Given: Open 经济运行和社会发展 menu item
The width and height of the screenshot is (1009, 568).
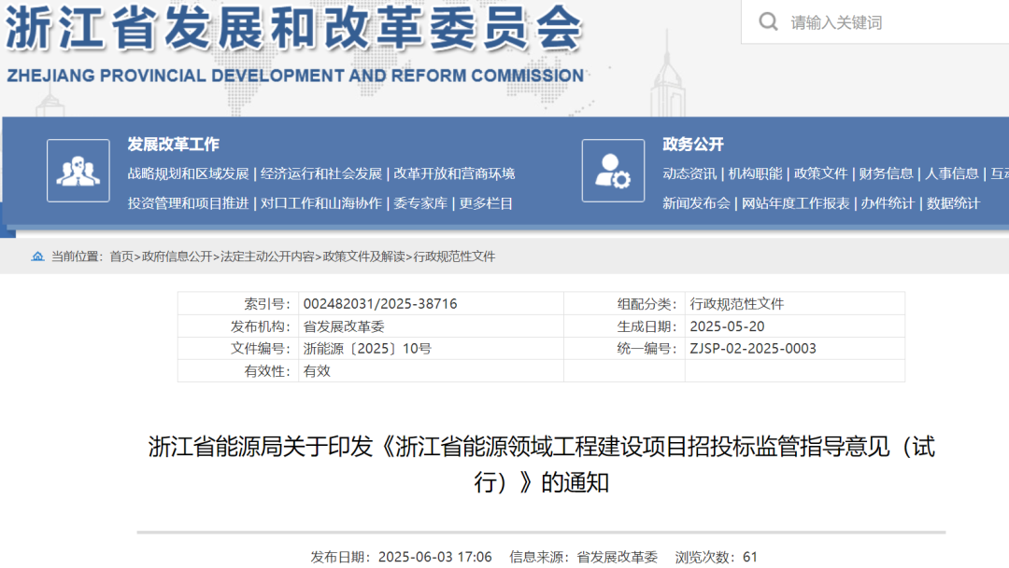Looking at the screenshot, I should tap(321, 173).
